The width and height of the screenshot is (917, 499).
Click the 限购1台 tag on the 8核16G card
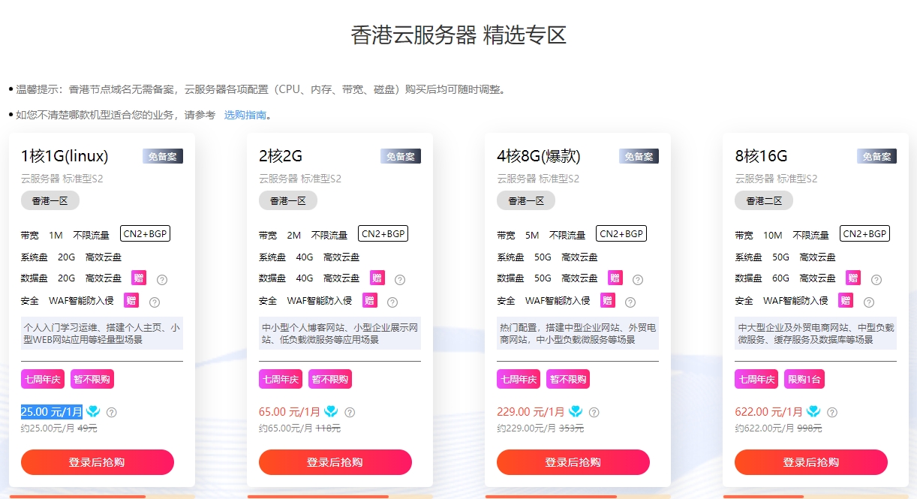804,379
